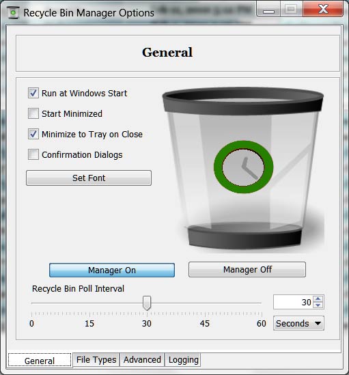Click the '15' slider scale label
Viewport: 349px width, 375px height.
[x=89, y=324]
